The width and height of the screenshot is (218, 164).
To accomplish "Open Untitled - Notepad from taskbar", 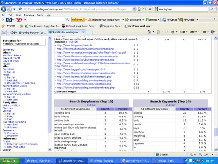I will point(101,160).
